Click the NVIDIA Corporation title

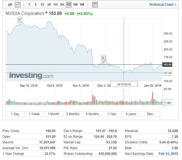pos(25,14)
